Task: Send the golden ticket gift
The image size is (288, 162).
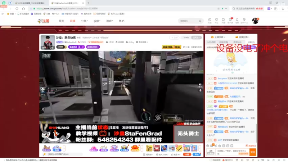Action: click(179, 148)
